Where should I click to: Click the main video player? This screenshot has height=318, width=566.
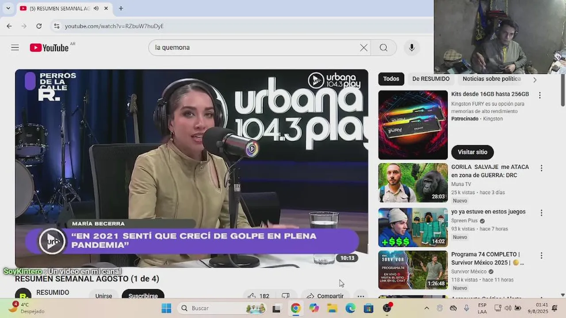(x=191, y=168)
